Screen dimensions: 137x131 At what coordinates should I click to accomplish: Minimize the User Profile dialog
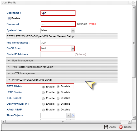[130, 3]
